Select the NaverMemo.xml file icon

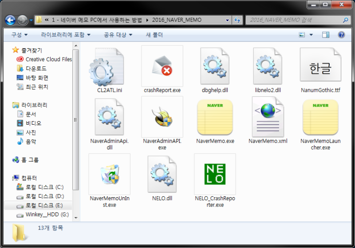(x=268, y=117)
